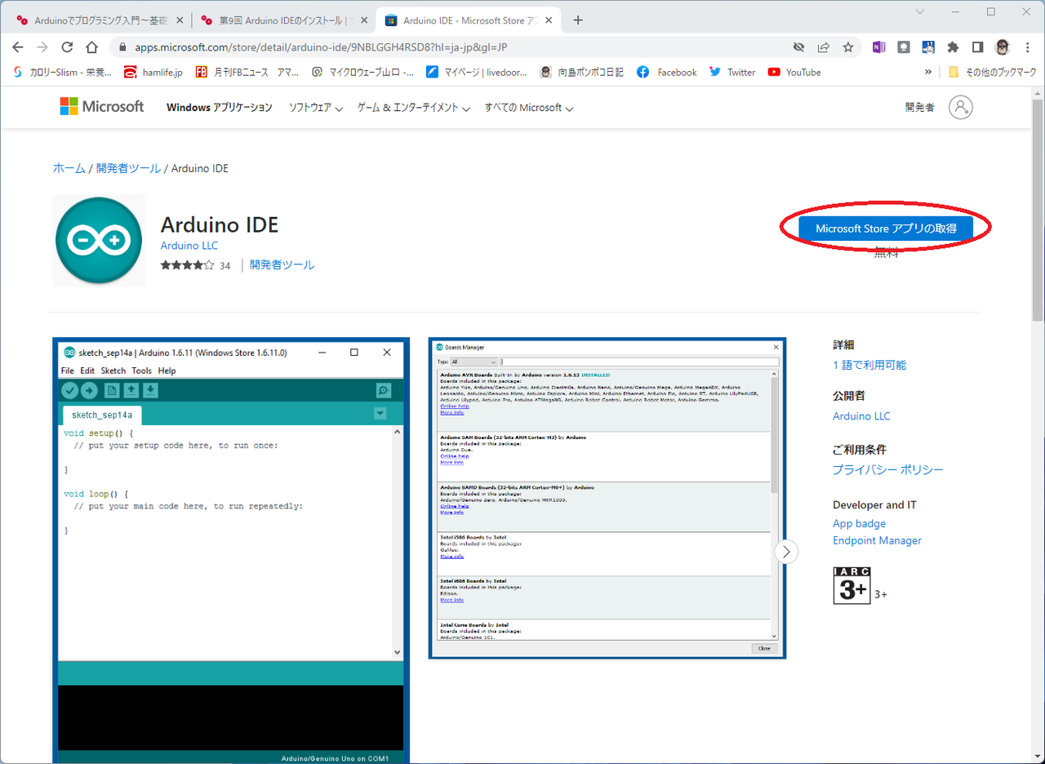Share this page using the share icon

tap(824, 47)
